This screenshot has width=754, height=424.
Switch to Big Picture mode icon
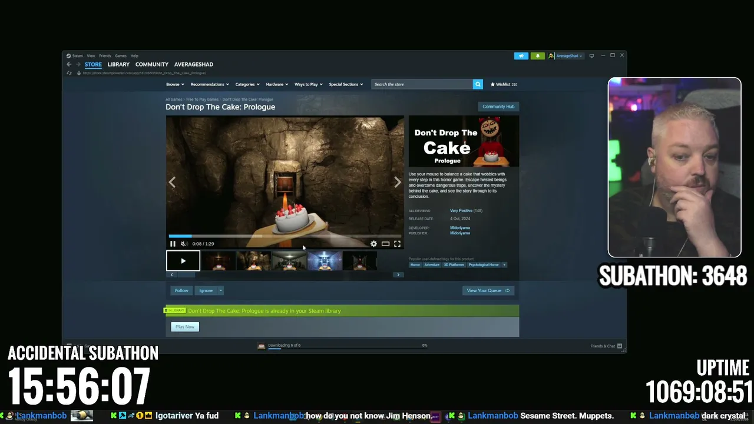click(x=591, y=56)
